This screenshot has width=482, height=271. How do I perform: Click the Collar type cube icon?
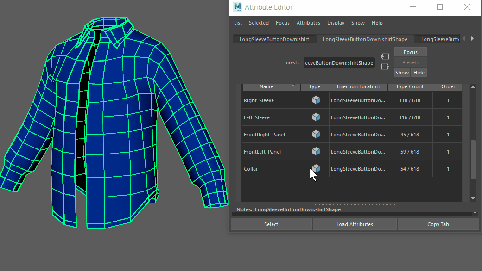click(316, 168)
